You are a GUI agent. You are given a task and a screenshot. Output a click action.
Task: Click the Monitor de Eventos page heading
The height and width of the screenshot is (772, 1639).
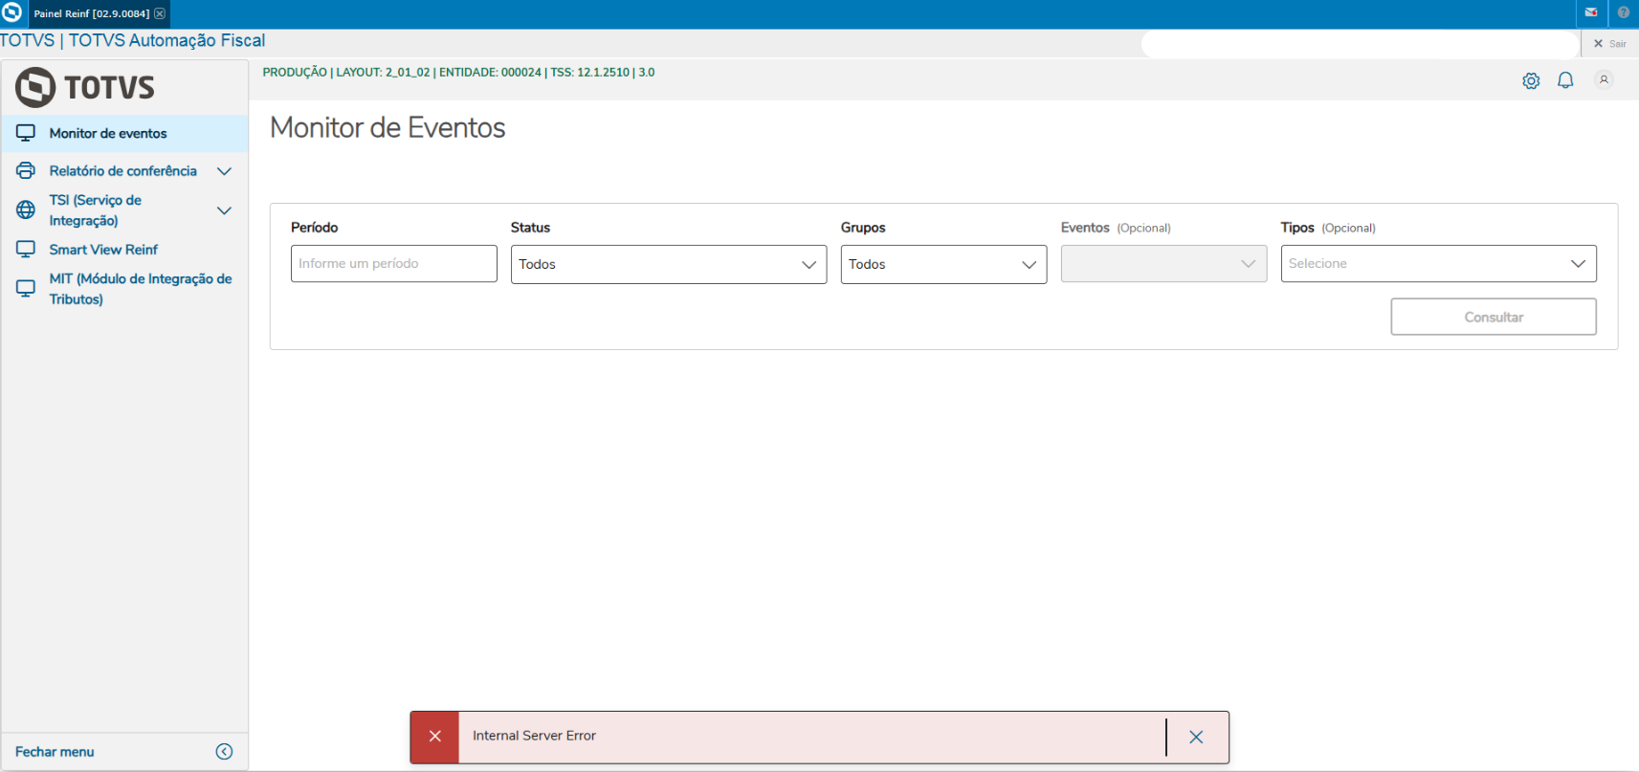388,127
